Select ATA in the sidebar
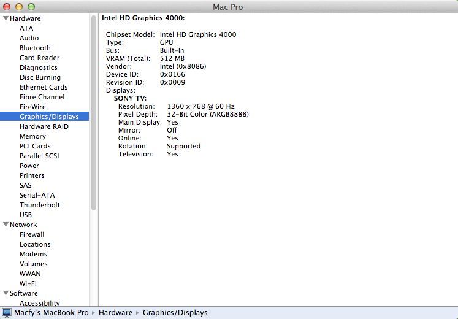 (x=26, y=28)
